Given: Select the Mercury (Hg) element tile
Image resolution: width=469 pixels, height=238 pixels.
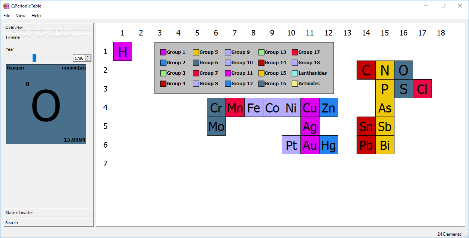Looking at the screenshot, I should pos(329,145).
